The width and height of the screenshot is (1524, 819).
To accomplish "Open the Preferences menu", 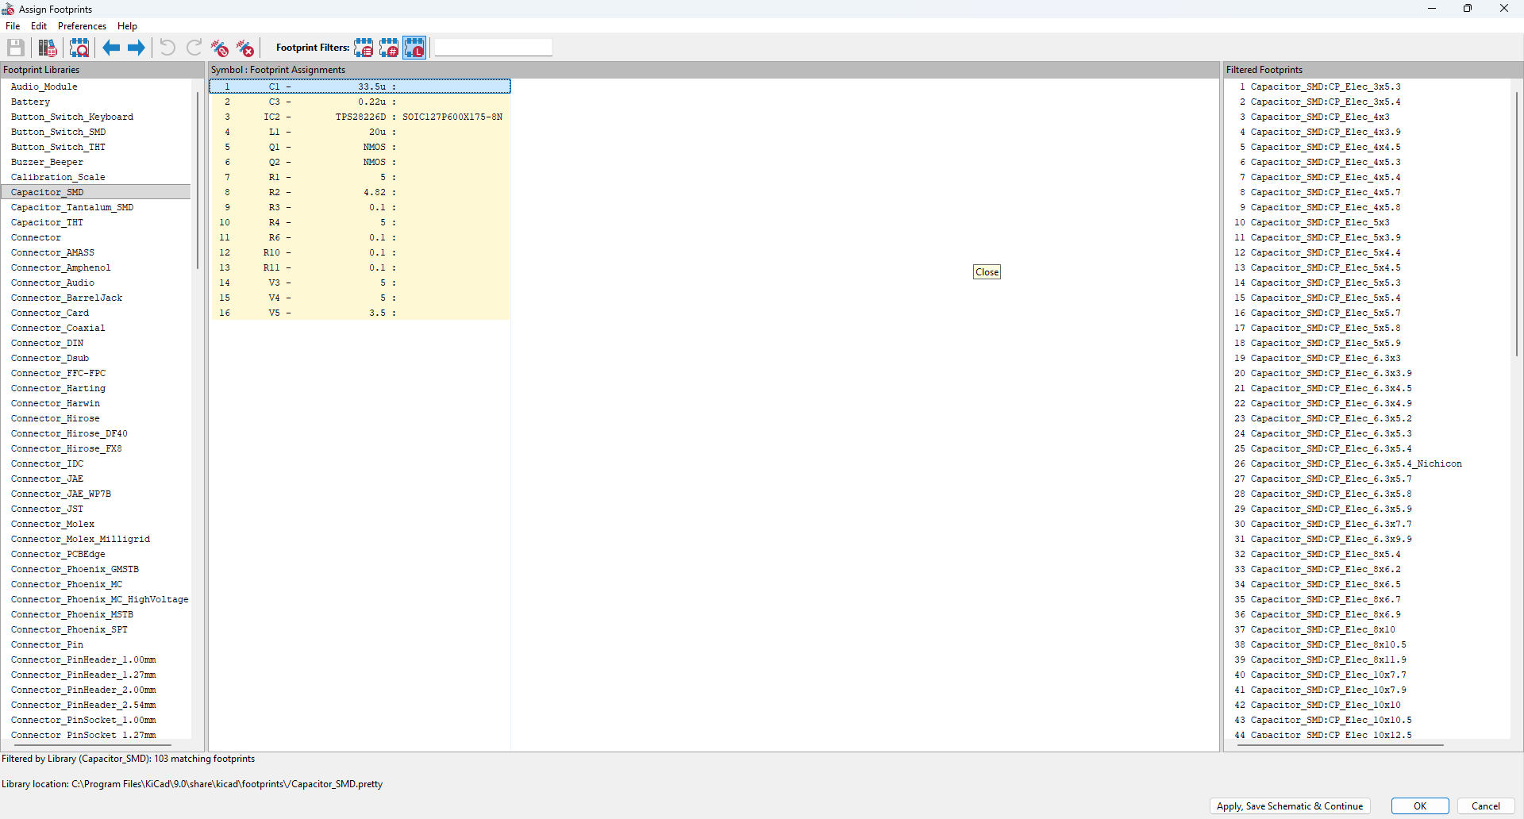I will coord(82,26).
